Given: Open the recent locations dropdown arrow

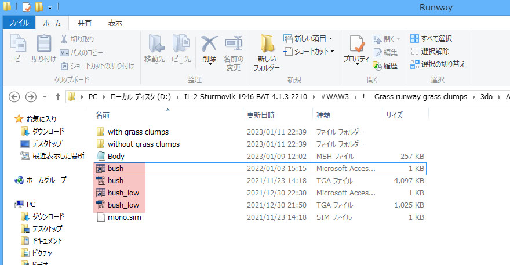Looking at the screenshot, I should tap(45, 97).
